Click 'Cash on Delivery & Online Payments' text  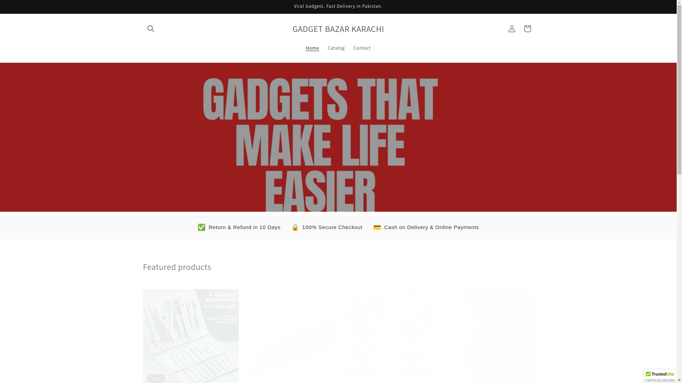(431, 227)
